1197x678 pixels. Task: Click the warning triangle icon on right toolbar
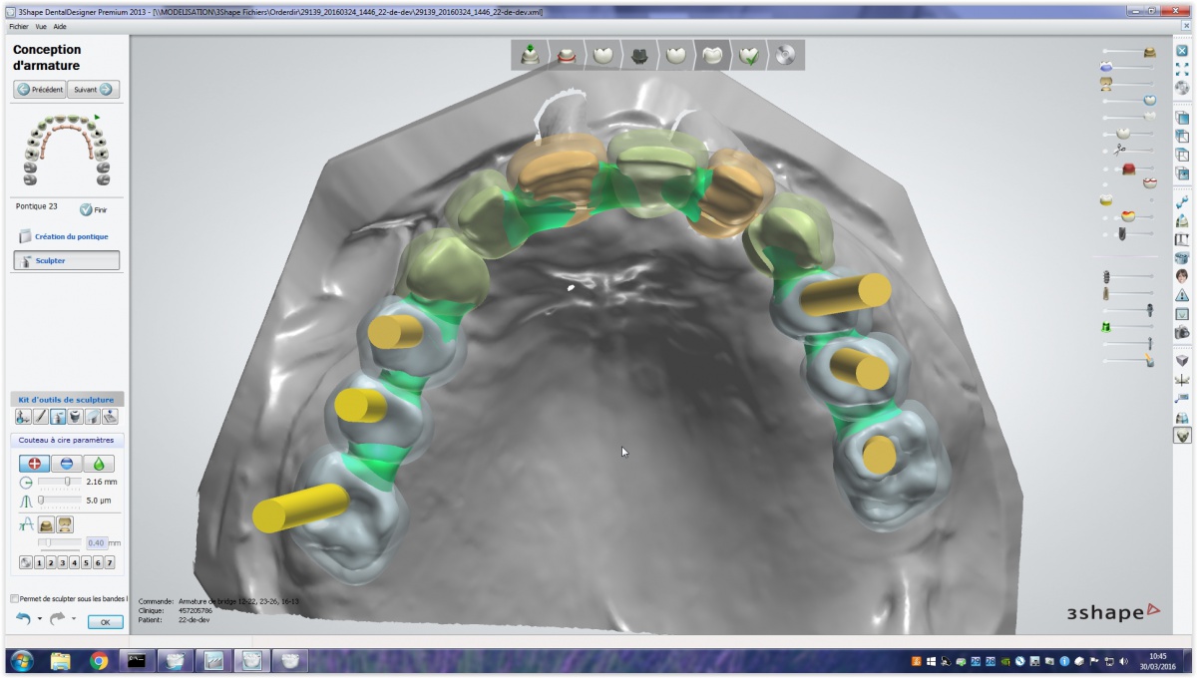[1182, 295]
